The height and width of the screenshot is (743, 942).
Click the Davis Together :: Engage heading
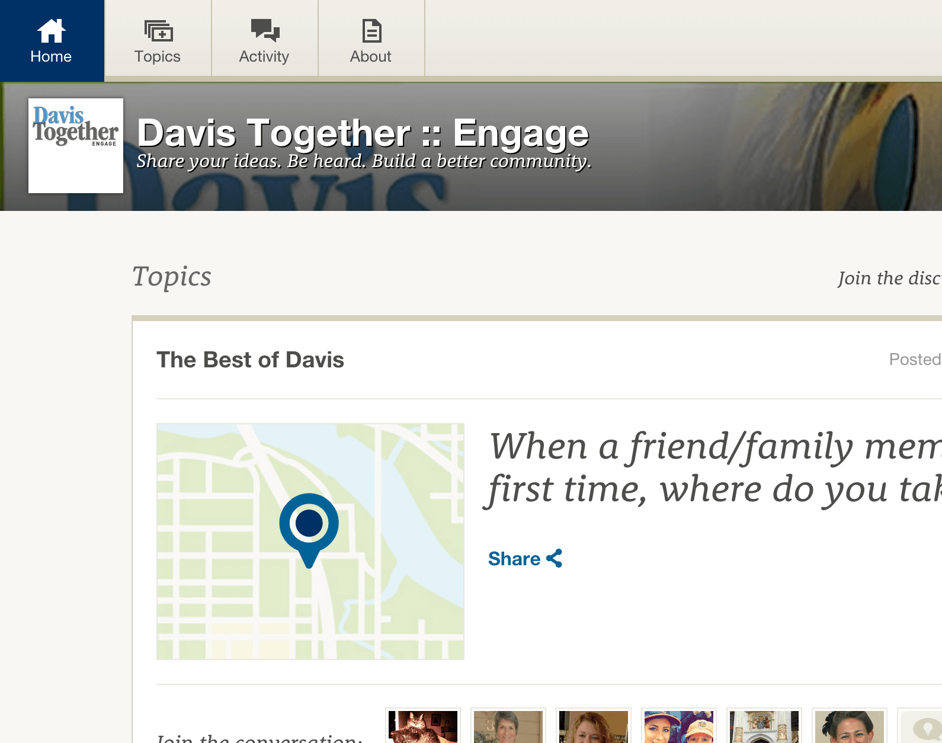click(363, 133)
